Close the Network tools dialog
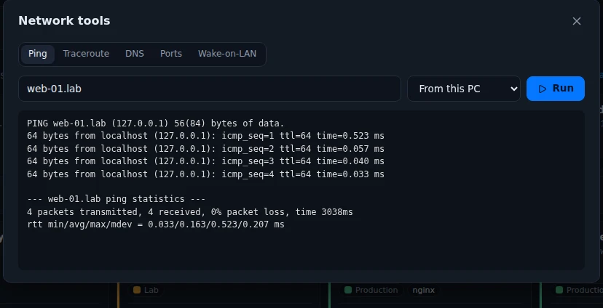This screenshot has height=308, width=603. [x=576, y=21]
